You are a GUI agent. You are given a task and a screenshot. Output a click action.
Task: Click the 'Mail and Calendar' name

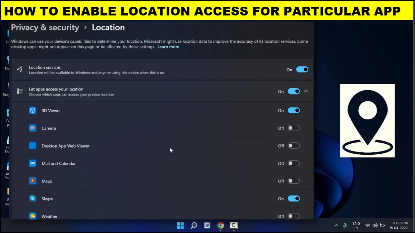(x=59, y=163)
